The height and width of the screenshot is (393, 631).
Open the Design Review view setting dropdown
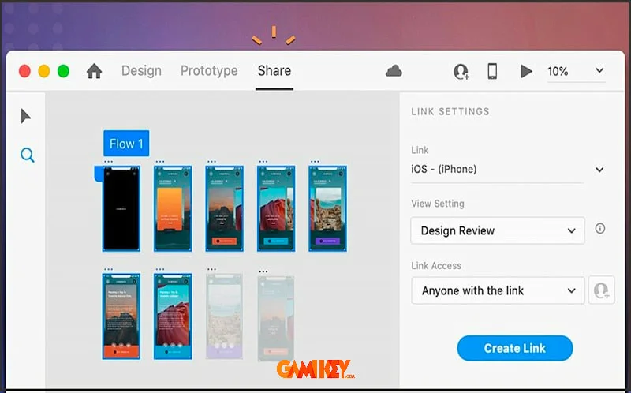[498, 230]
